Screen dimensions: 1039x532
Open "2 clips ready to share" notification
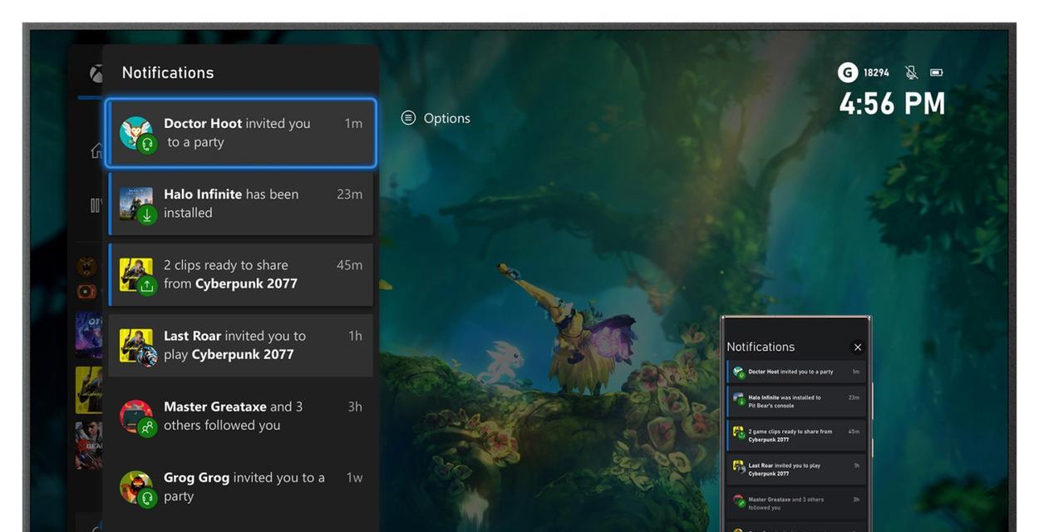tap(241, 274)
